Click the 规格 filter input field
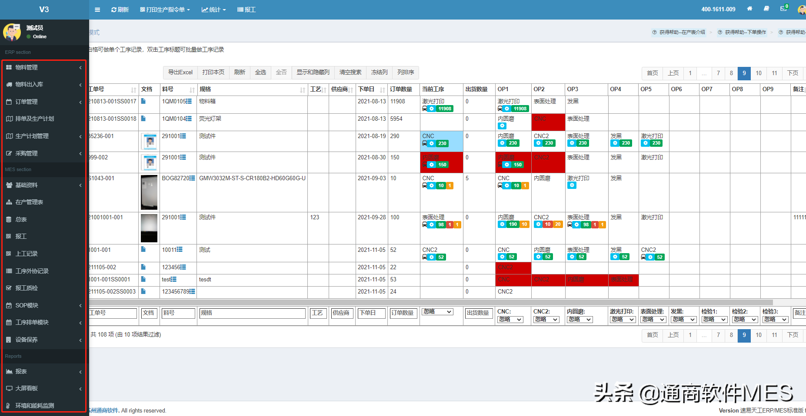The image size is (806, 416). point(252,313)
